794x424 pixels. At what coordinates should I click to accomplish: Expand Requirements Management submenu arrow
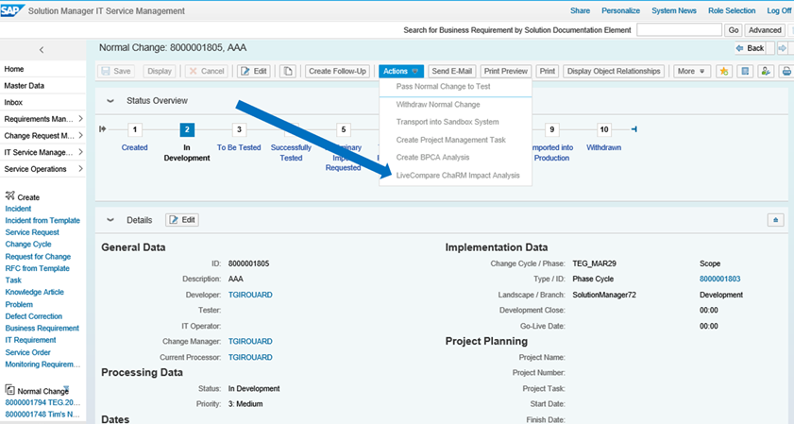[x=80, y=119]
